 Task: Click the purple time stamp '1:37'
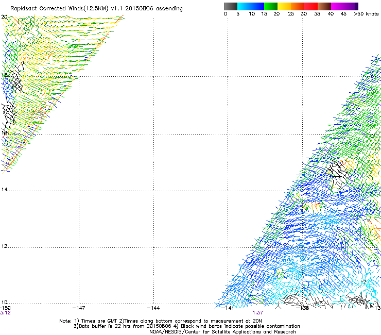[x=257, y=313]
